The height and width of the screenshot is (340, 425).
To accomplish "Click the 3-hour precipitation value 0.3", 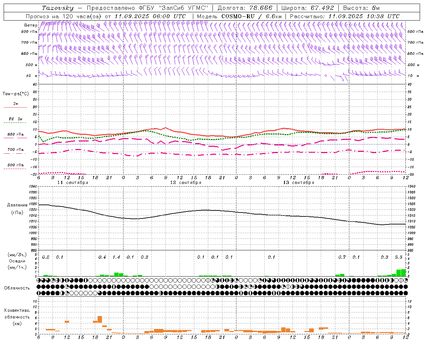I will click(x=384, y=257).
